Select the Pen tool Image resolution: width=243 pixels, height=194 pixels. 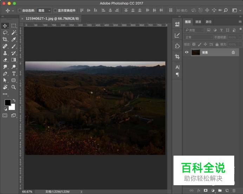pos(5,74)
